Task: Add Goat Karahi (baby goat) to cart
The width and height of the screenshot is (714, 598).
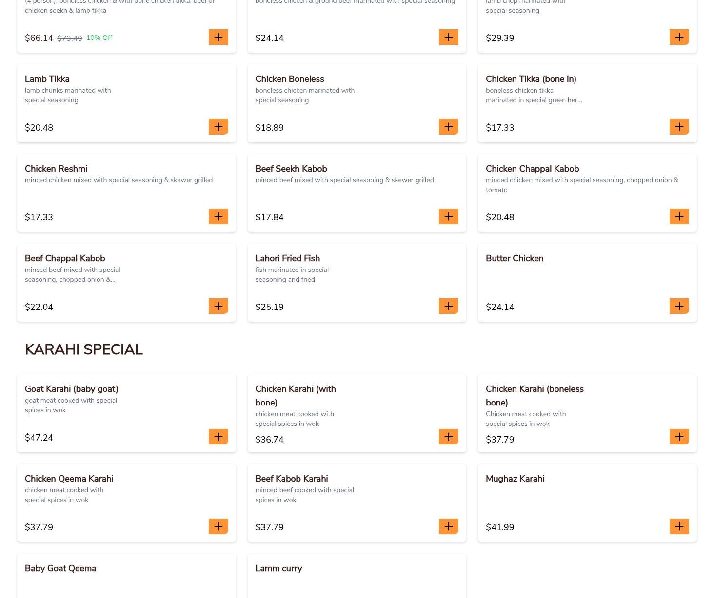Action: click(x=218, y=437)
